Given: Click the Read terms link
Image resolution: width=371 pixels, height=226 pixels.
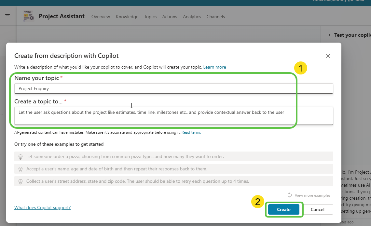Looking at the screenshot, I should [191, 132].
